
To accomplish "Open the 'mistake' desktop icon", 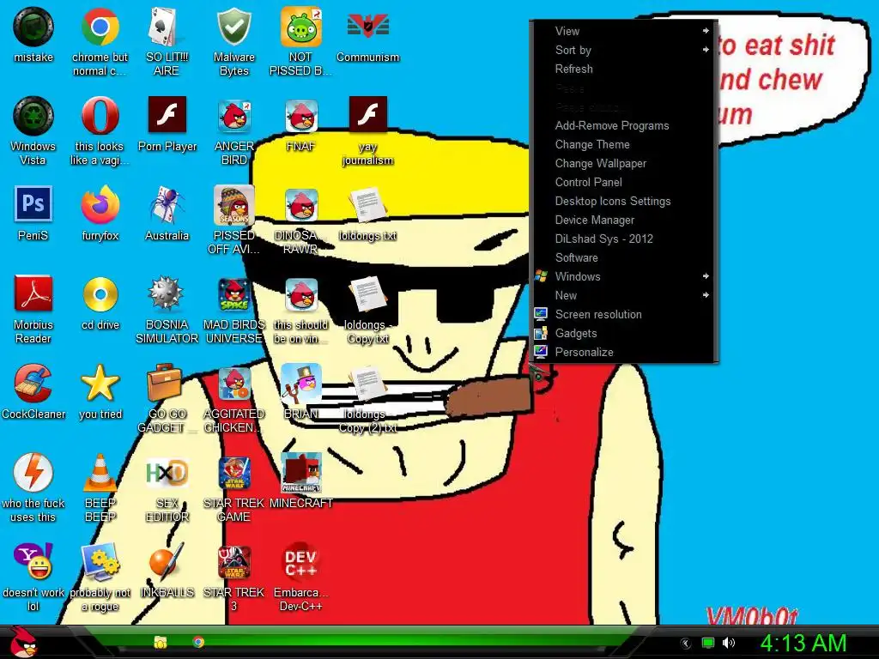I will pyautogui.click(x=33, y=27).
